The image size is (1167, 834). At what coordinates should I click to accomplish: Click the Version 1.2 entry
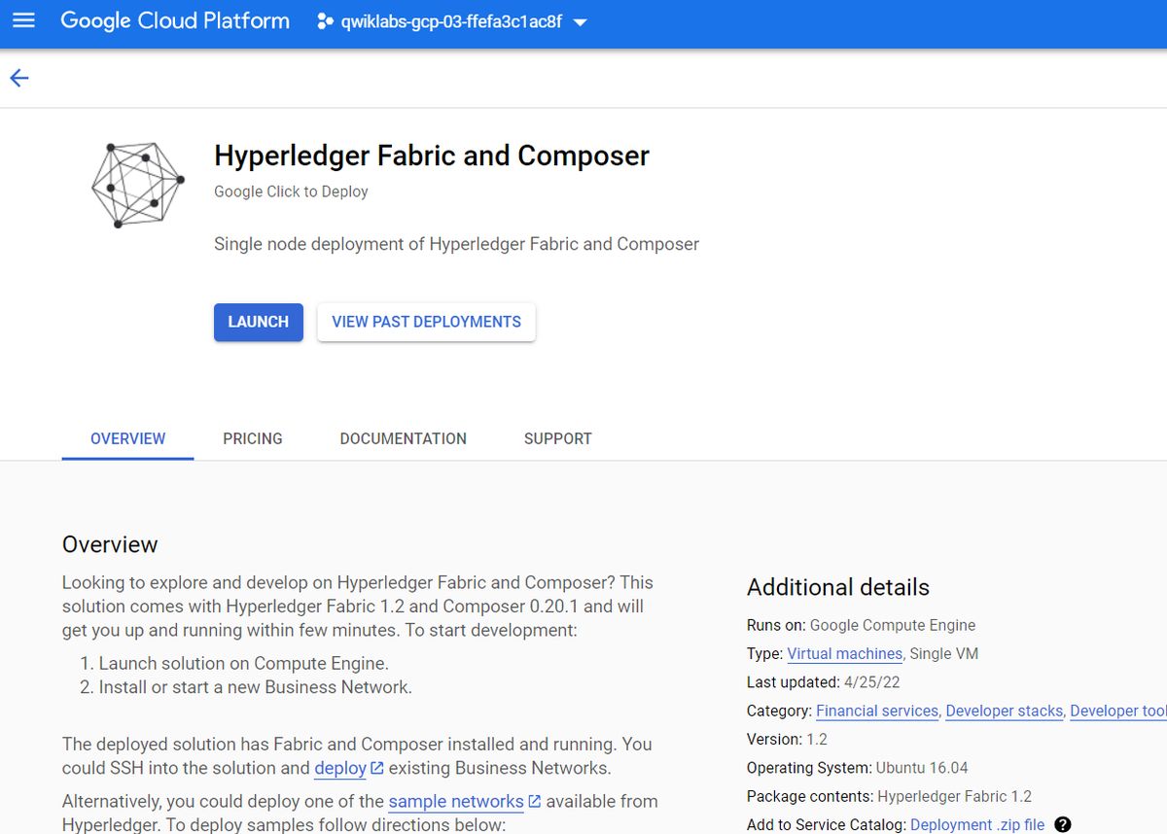pyautogui.click(x=787, y=739)
